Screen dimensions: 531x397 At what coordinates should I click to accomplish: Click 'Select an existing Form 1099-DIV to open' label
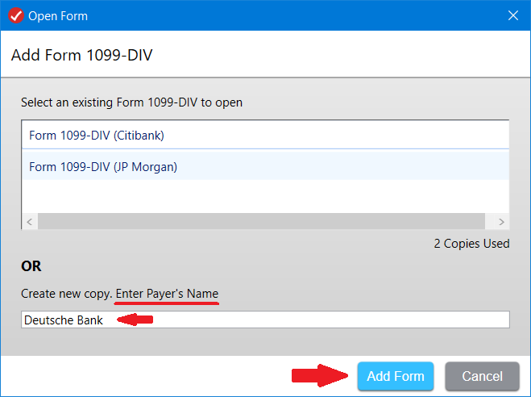[x=131, y=102]
